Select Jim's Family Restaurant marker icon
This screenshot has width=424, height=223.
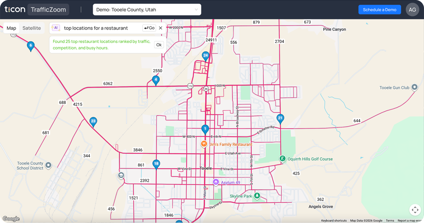204,144
